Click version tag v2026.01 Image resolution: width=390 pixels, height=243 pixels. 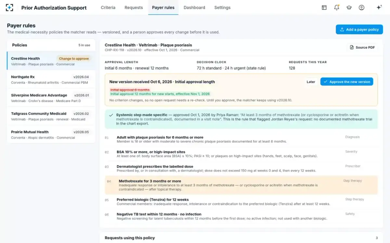pos(82,95)
